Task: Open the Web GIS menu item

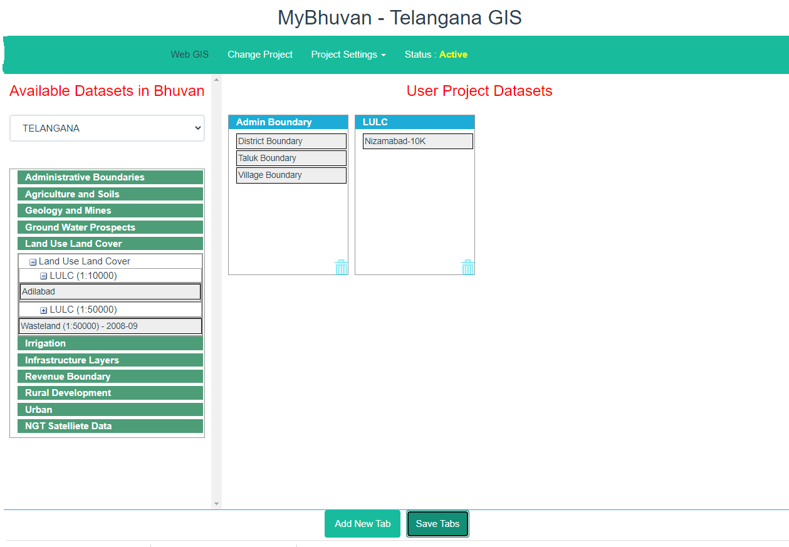Action: point(190,55)
